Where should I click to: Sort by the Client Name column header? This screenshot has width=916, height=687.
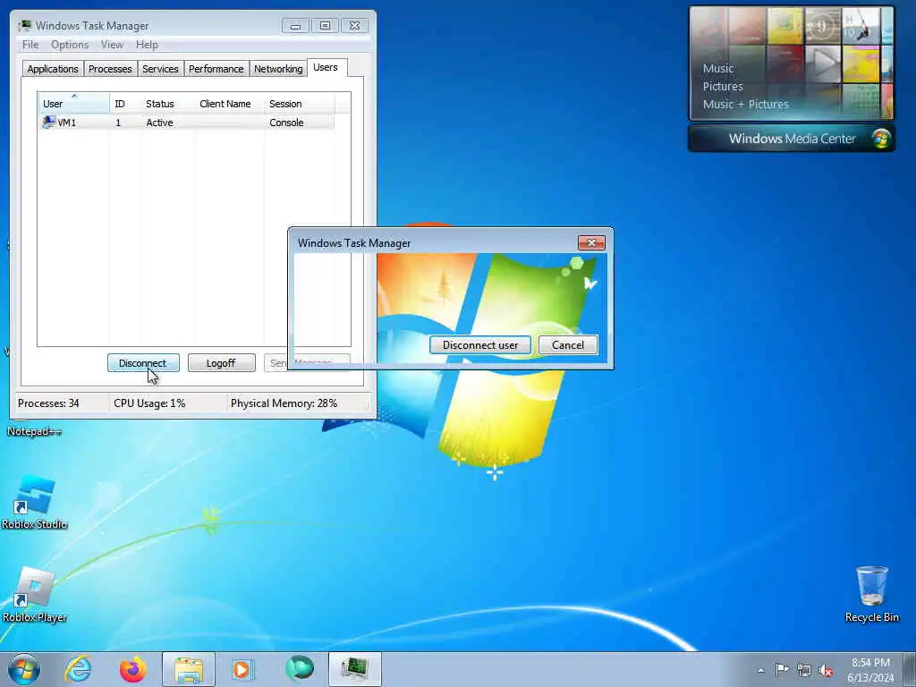229,104
